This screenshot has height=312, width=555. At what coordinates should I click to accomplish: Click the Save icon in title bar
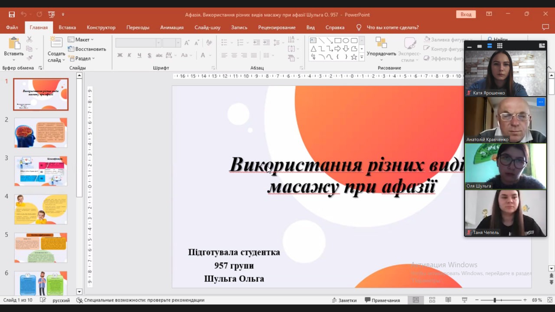click(12, 14)
